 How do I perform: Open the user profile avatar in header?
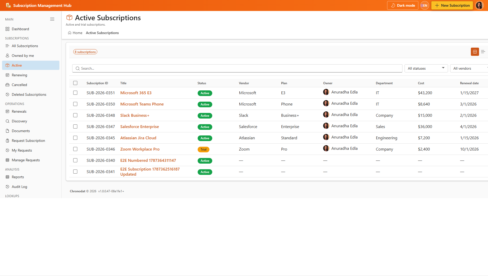click(x=480, y=5)
